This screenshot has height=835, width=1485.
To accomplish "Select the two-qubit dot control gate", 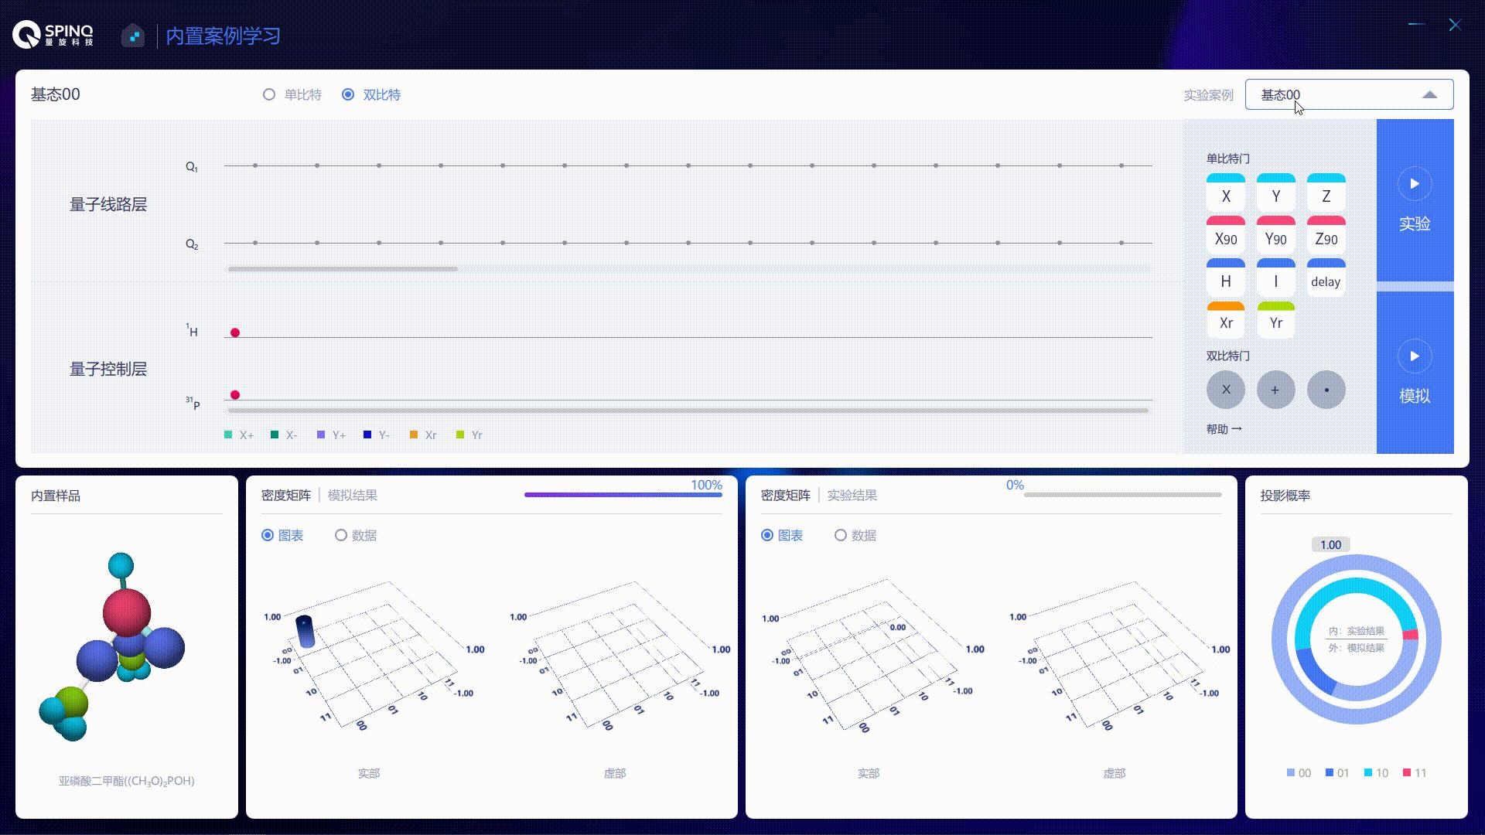I will [1326, 390].
